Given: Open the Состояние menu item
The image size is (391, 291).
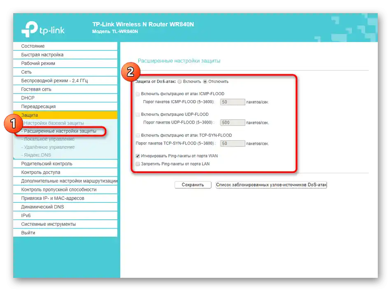Looking at the screenshot, I should [65, 46].
